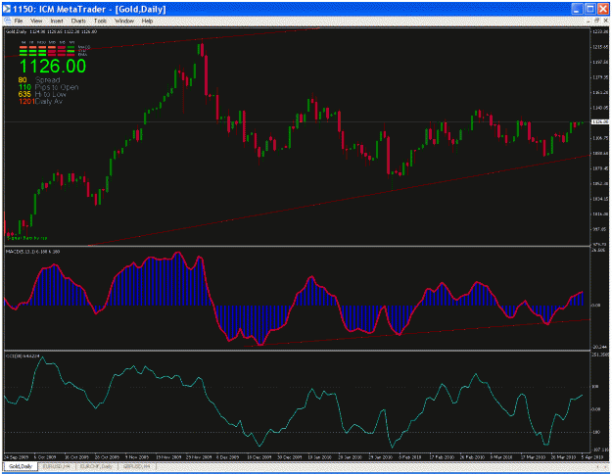Click the cyan CCI line at its first peak

click(40, 356)
